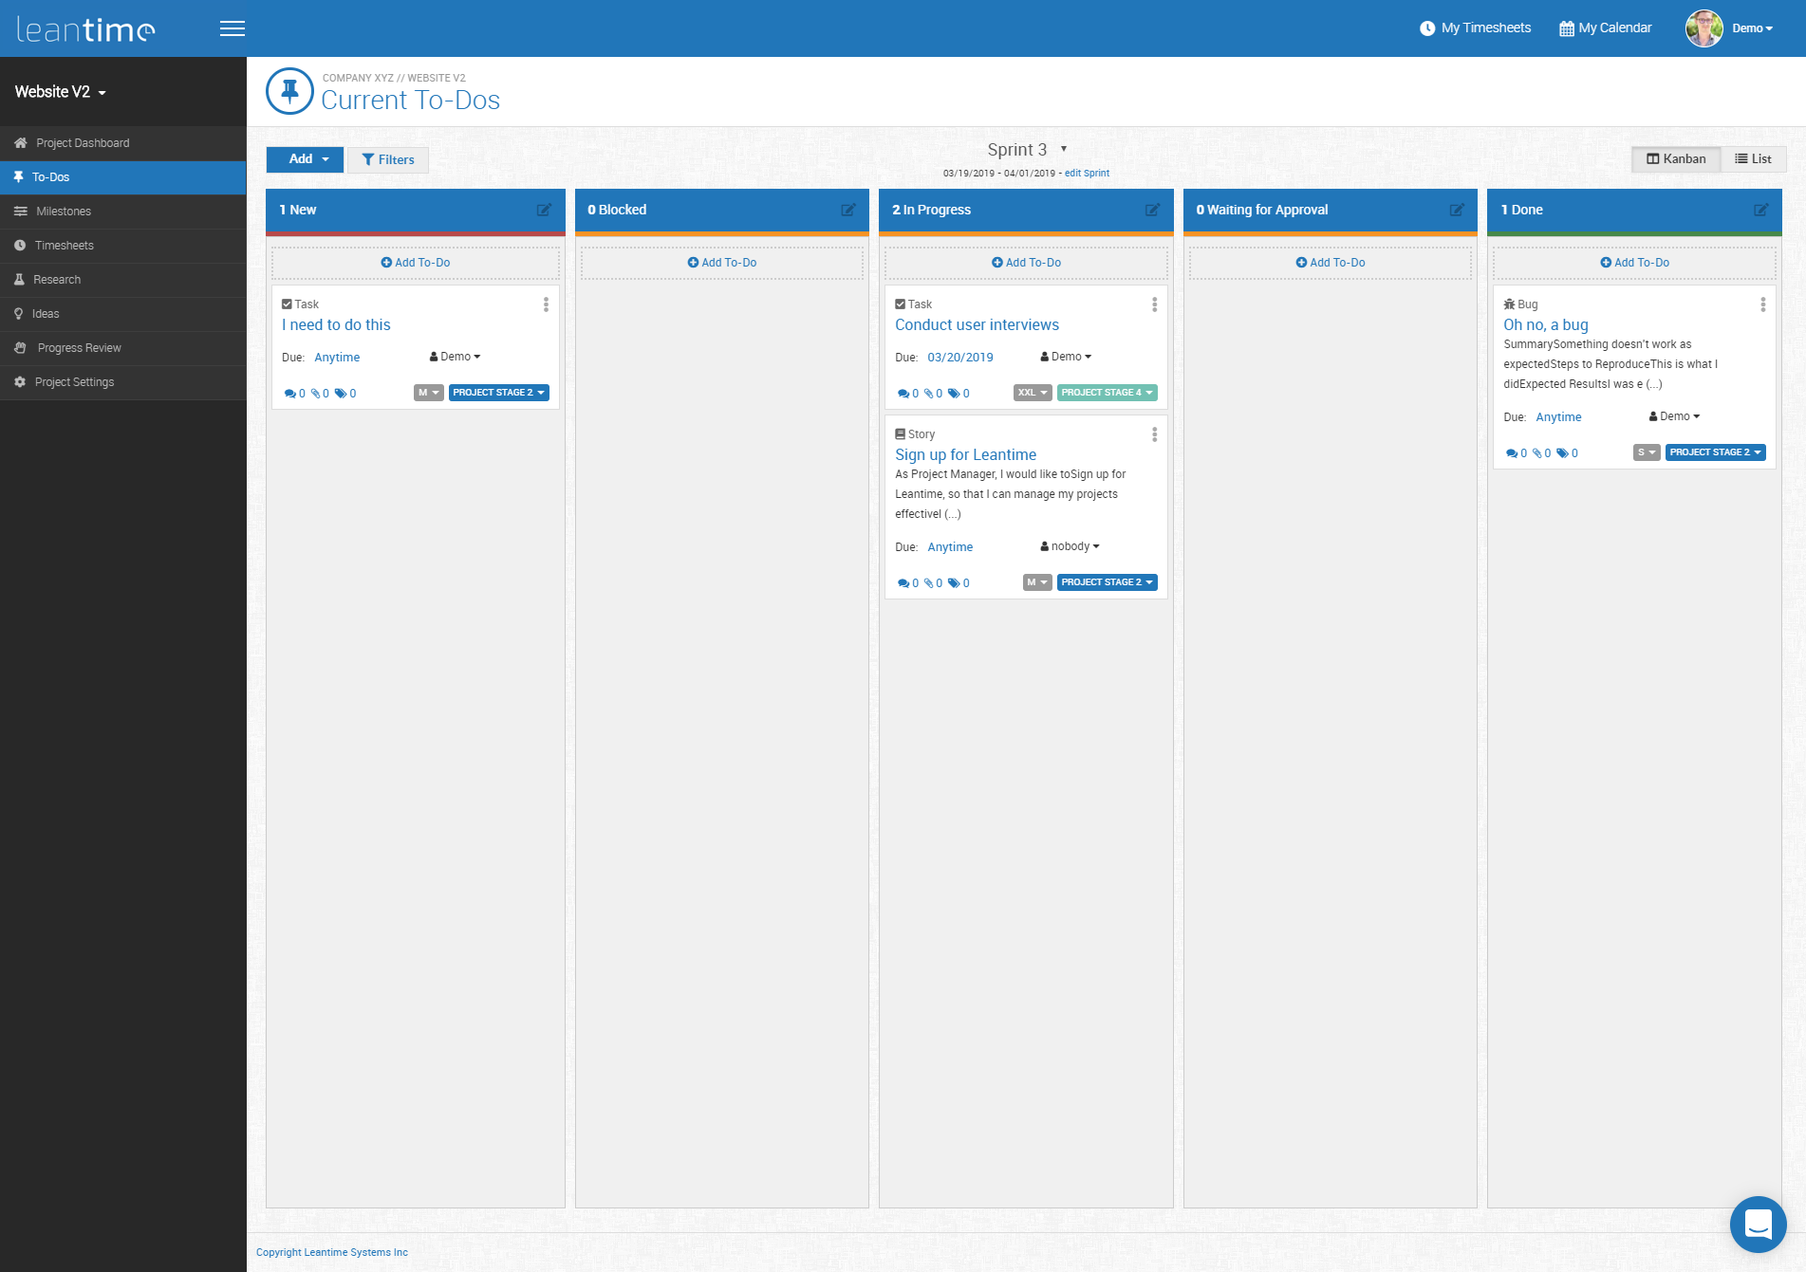Add To-Do in the Blocked column
The image size is (1806, 1272).
tap(722, 263)
